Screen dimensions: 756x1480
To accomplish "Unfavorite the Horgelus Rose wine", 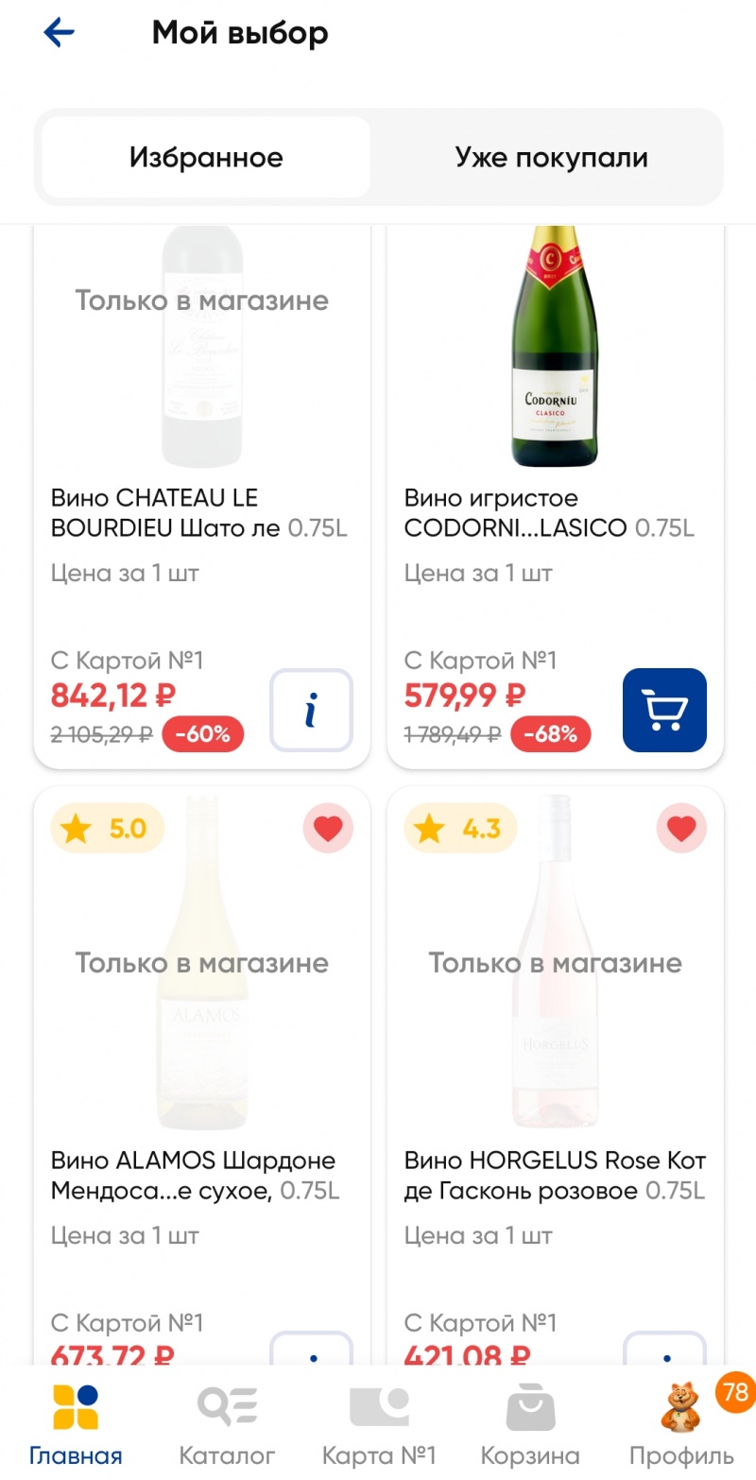I will click(x=681, y=830).
